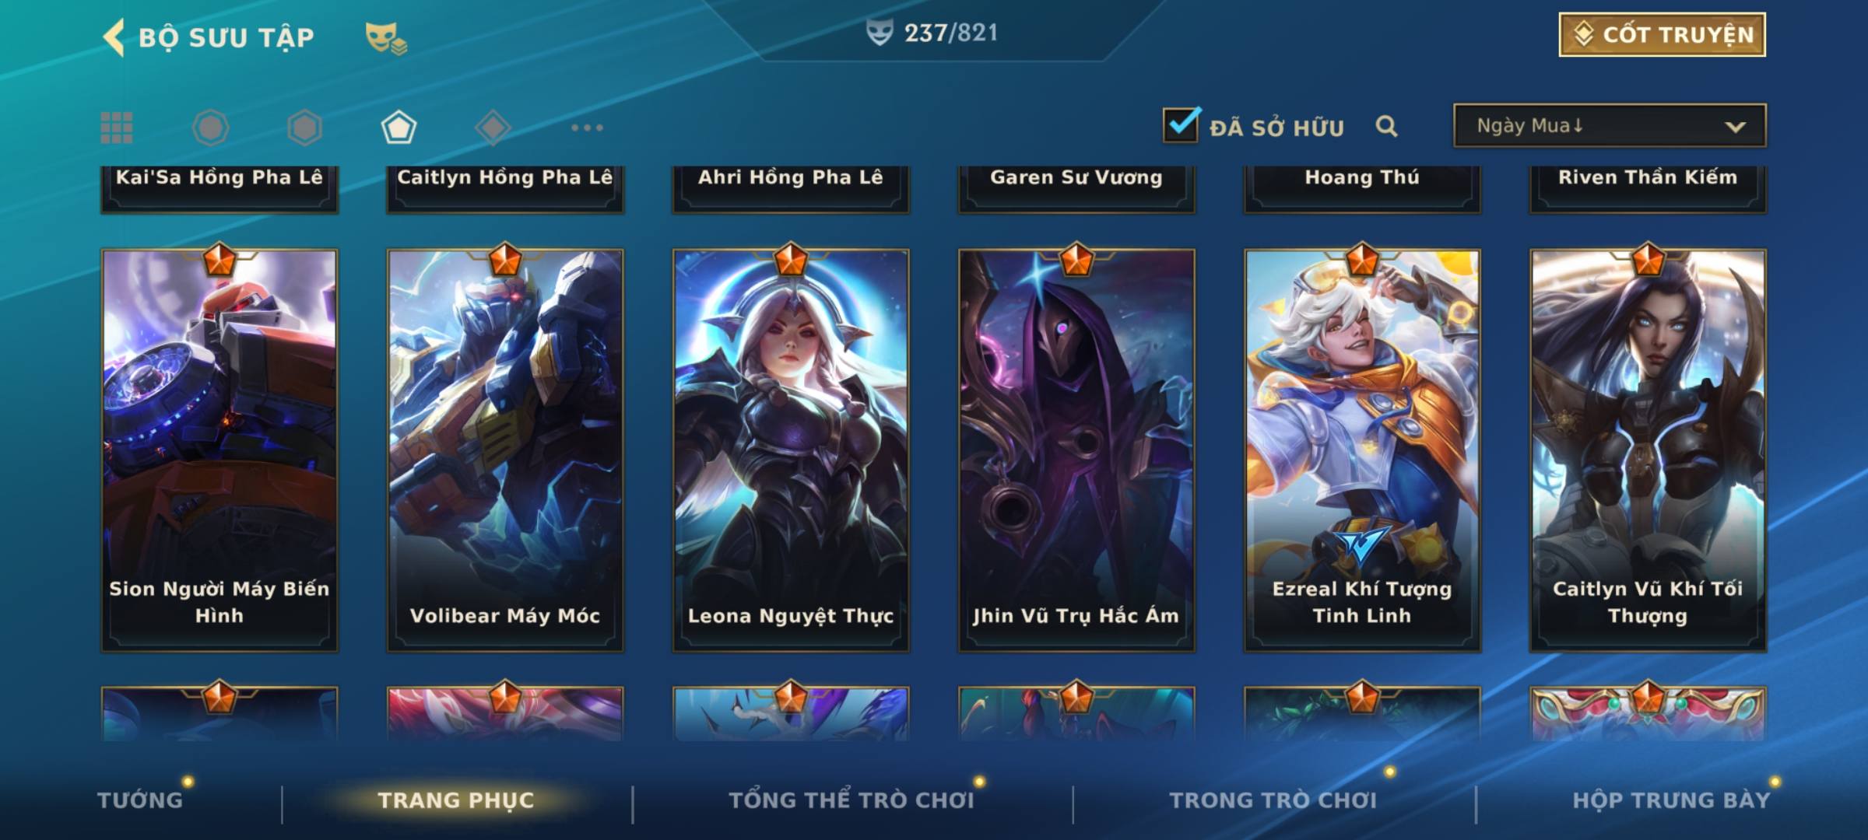Go back using the Bộ Sưu Tập arrow
The height and width of the screenshot is (840, 1868).
pos(114,37)
